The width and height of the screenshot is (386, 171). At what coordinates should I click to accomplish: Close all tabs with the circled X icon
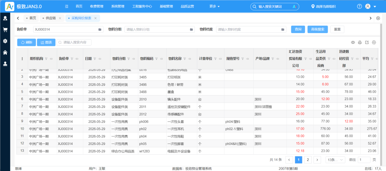(x=378, y=18)
